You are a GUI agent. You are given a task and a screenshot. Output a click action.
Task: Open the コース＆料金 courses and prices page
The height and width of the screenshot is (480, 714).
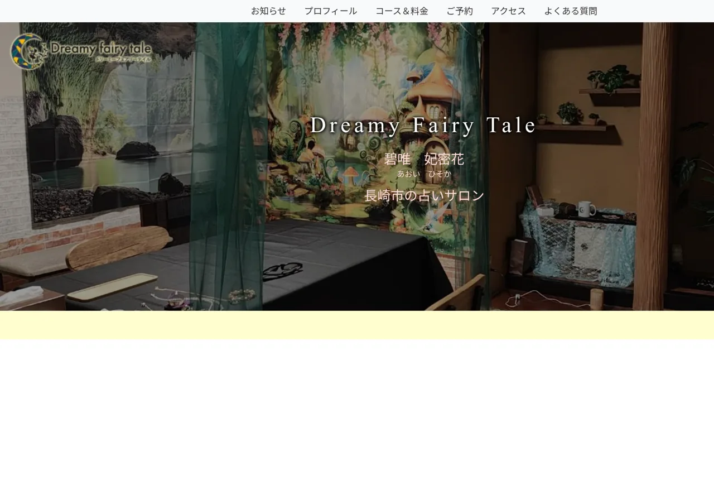(x=402, y=11)
